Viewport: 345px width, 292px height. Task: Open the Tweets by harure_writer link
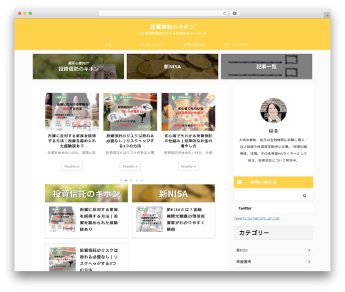257,218
